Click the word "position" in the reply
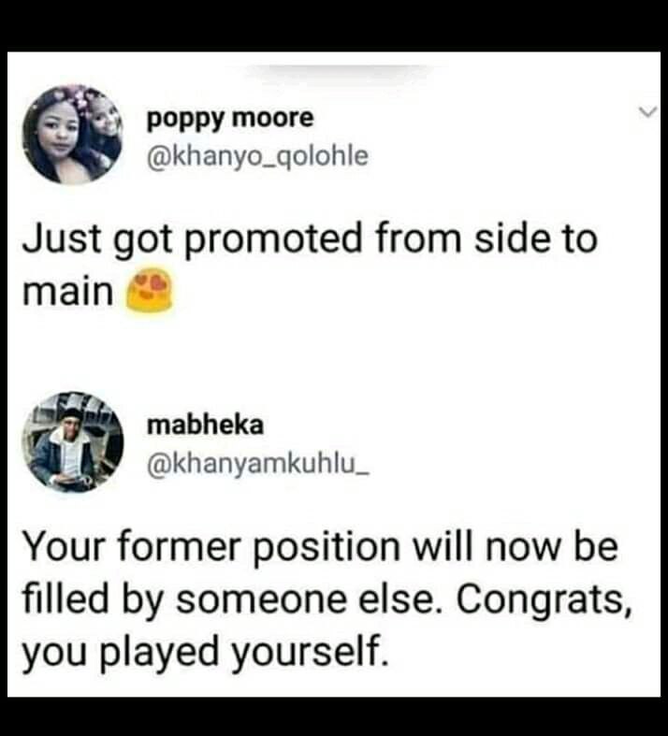The image size is (668, 736). 327,548
